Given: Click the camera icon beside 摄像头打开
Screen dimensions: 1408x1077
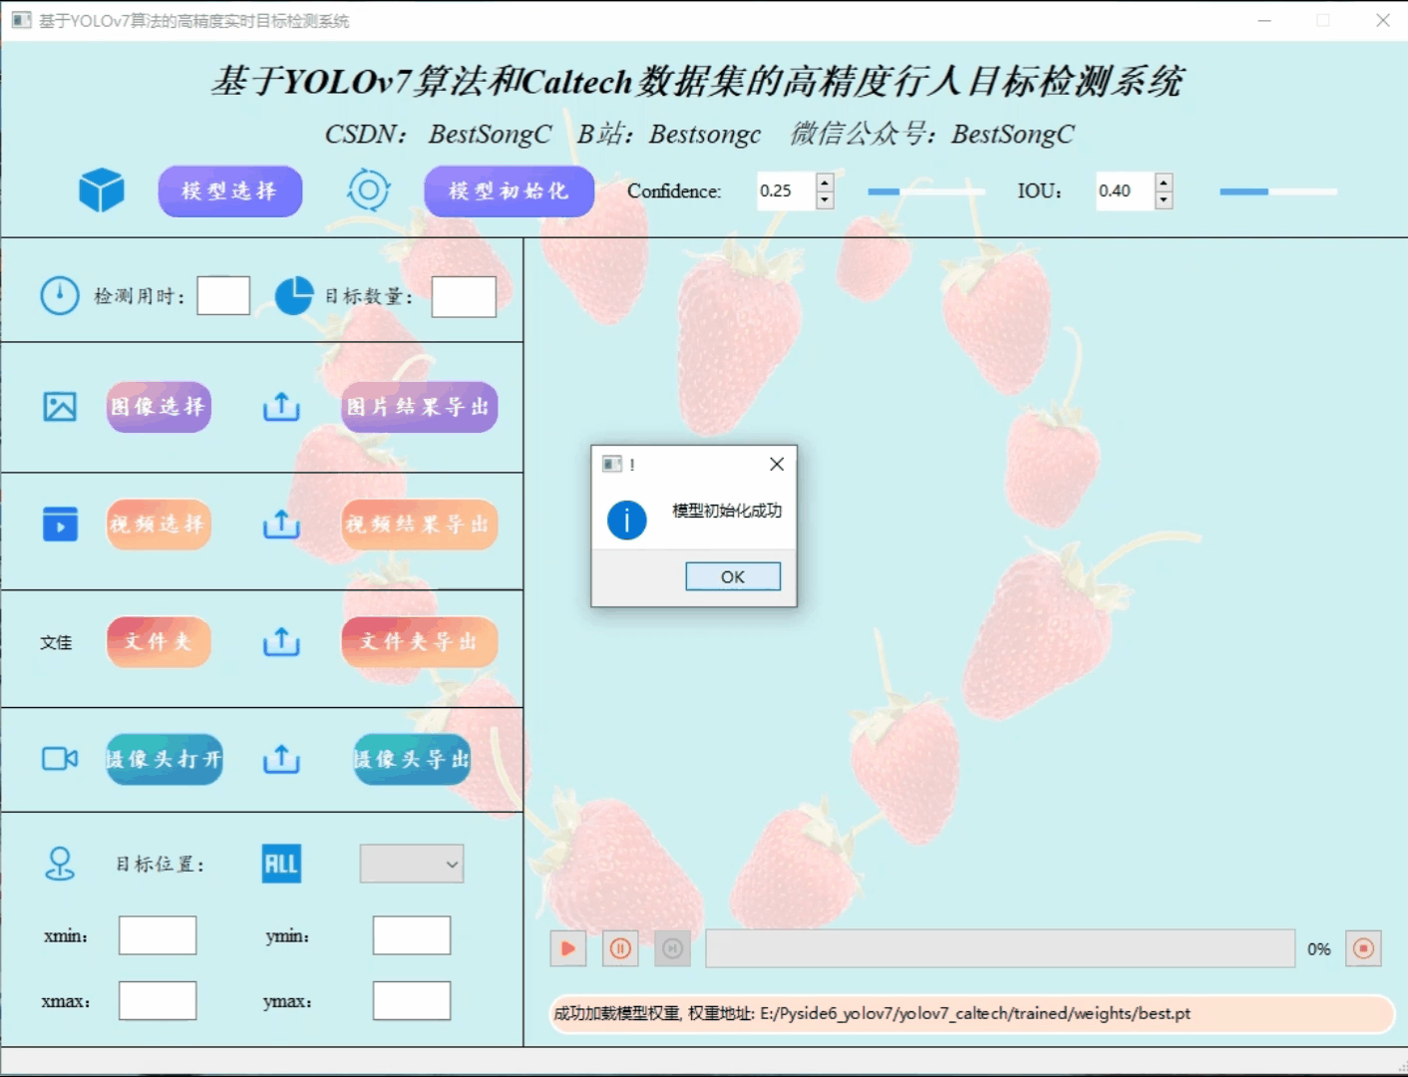Looking at the screenshot, I should 60,759.
